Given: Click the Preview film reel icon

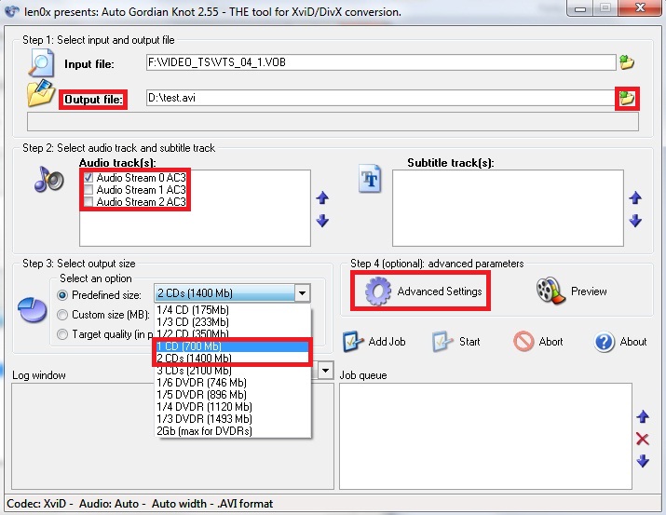Looking at the screenshot, I should (x=550, y=291).
